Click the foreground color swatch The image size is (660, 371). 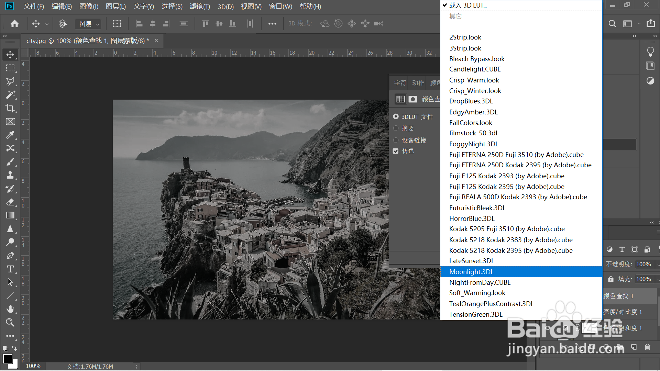pyautogui.click(x=7, y=359)
